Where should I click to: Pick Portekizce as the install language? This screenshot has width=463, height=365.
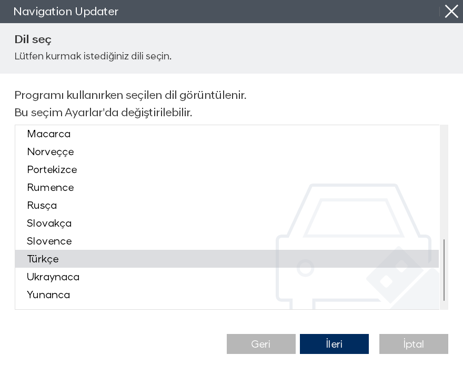coord(52,170)
